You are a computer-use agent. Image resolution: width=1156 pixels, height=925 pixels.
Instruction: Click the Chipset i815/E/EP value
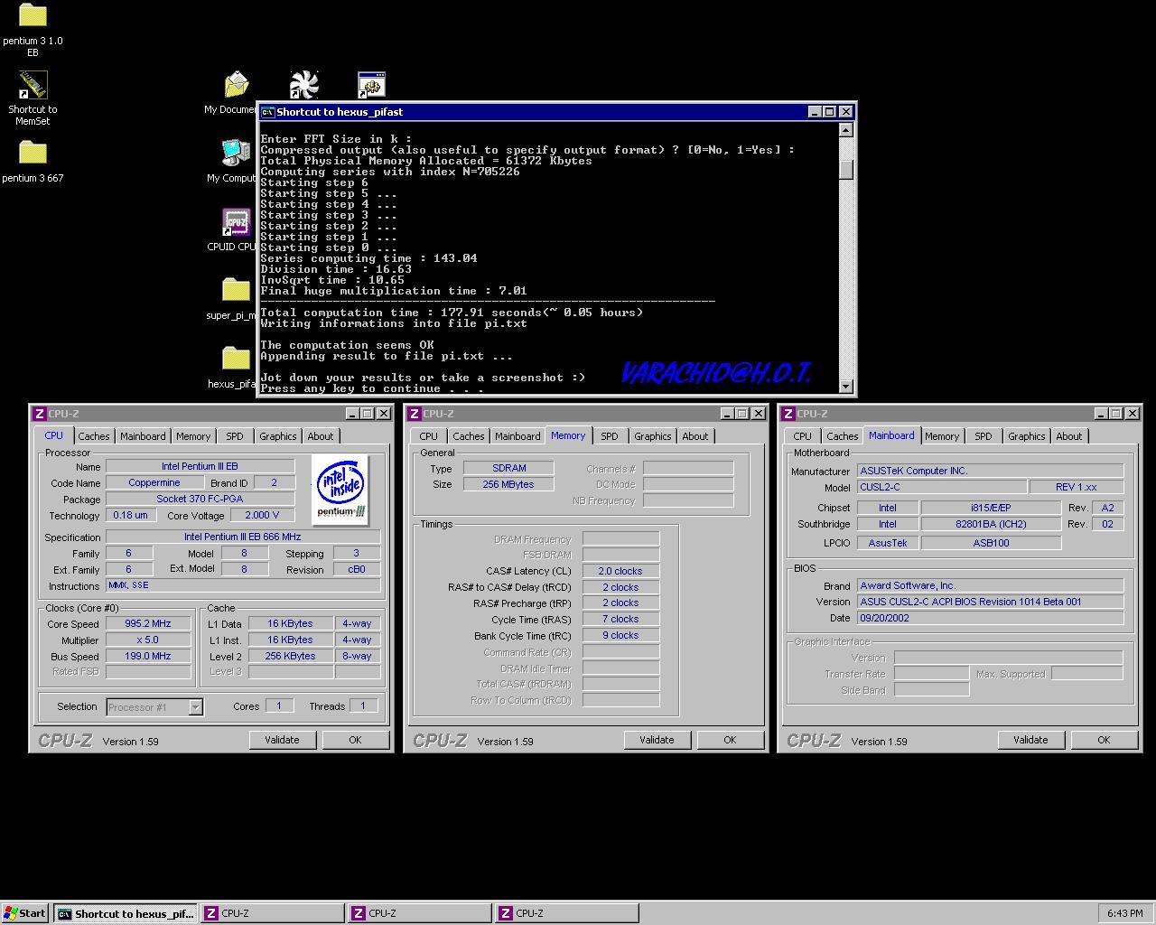point(991,508)
